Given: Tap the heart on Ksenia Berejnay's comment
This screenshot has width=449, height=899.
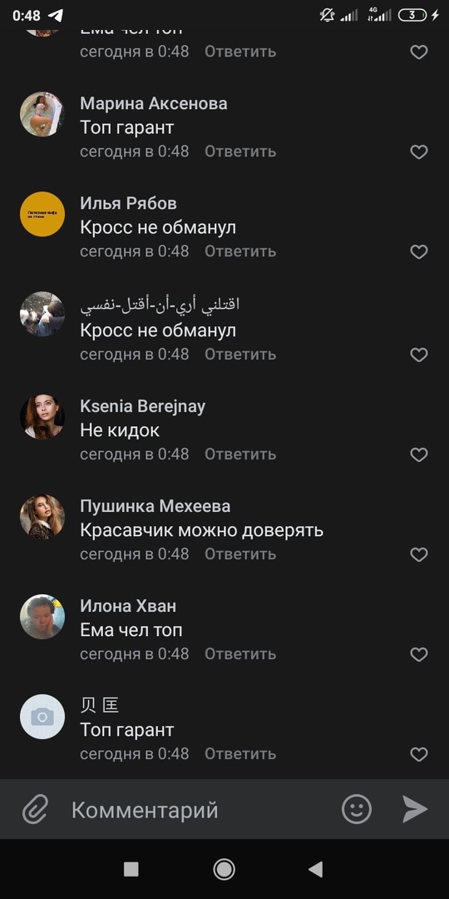Looking at the screenshot, I should 419,454.
